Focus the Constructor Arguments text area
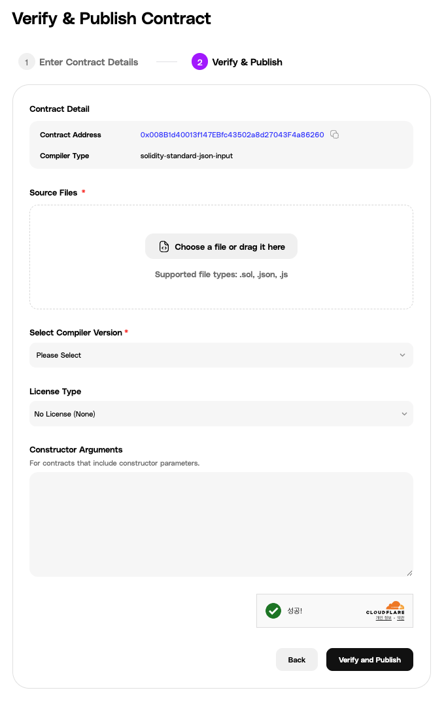Image resolution: width=446 pixels, height=703 pixels. point(221,524)
